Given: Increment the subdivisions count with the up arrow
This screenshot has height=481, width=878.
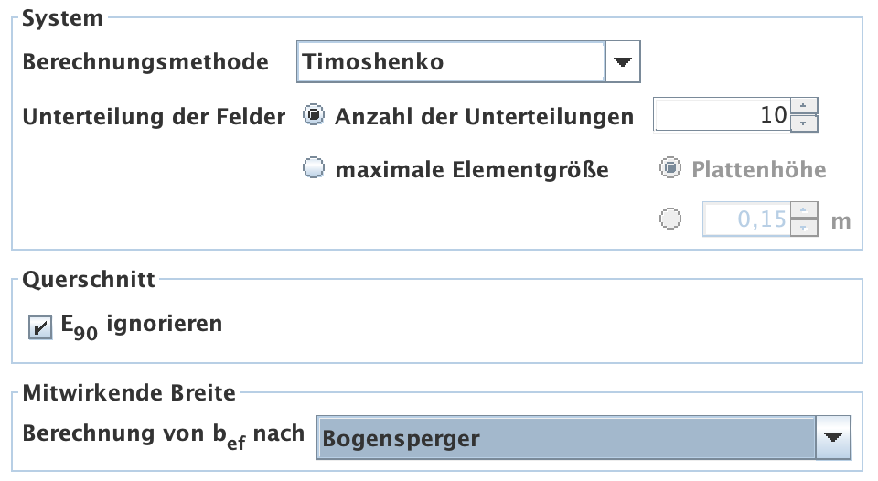Looking at the screenshot, I should click(803, 106).
